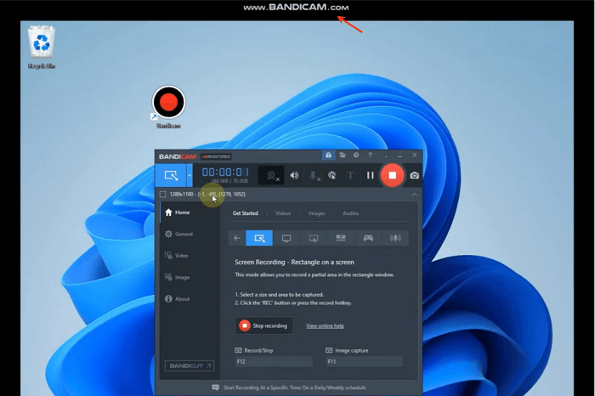This screenshot has height=396, width=595.
Task: Toggle the webcam overlay icon
Action: tap(271, 175)
